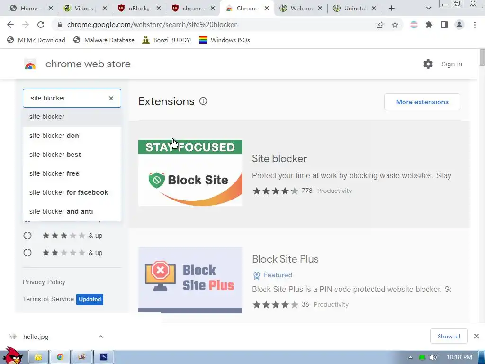Choose suggestion 'site blocker free'
The width and height of the screenshot is (485, 364).
72,173
